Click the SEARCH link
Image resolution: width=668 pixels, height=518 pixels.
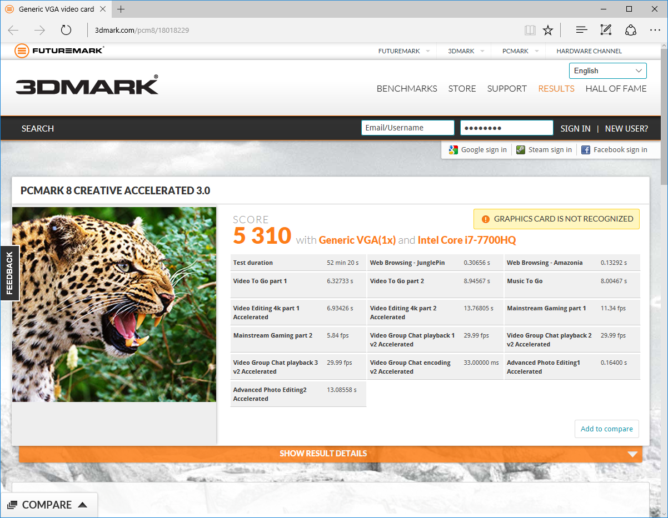click(x=38, y=128)
